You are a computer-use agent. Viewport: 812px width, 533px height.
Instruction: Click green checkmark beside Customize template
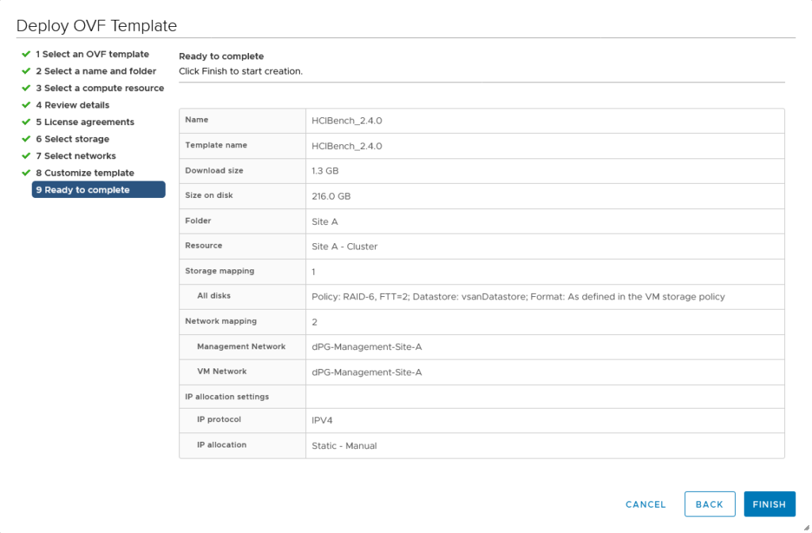26,173
